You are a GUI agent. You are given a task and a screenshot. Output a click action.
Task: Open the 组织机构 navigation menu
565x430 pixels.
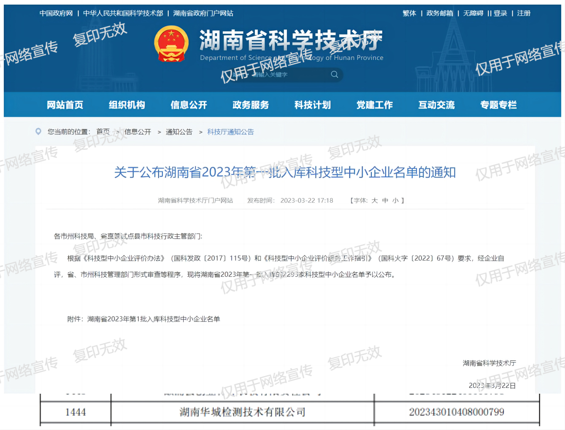point(127,105)
